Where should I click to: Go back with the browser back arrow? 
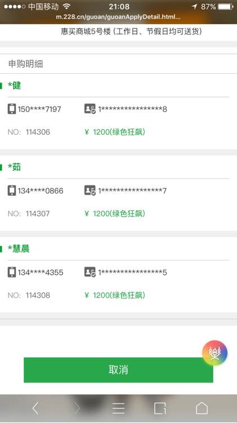[36, 408]
